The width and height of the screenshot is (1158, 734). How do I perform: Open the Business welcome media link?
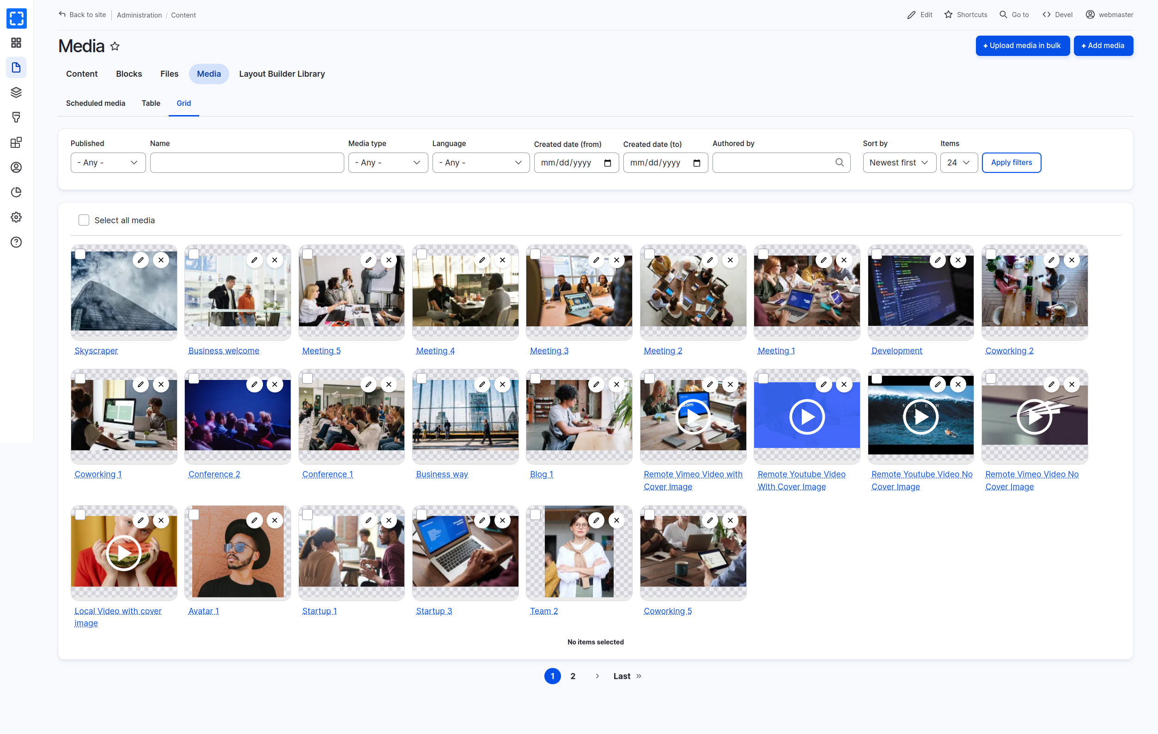point(224,351)
